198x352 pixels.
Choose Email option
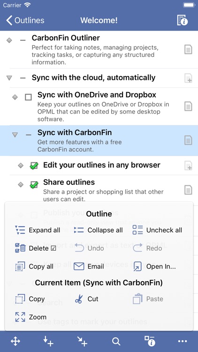(x=89, y=267)
